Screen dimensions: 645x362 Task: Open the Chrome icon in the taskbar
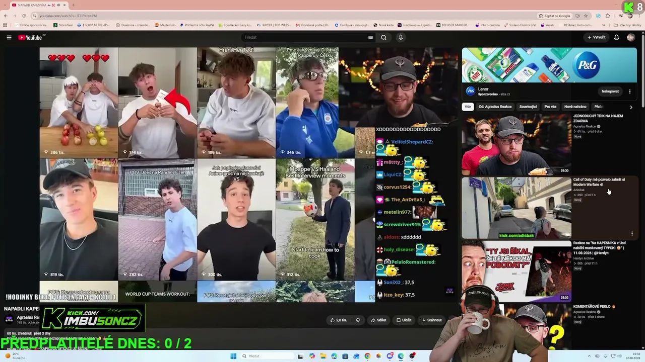367,356
